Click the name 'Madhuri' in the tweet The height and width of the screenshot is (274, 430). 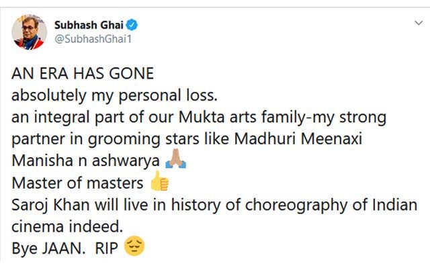coord(265,138)
